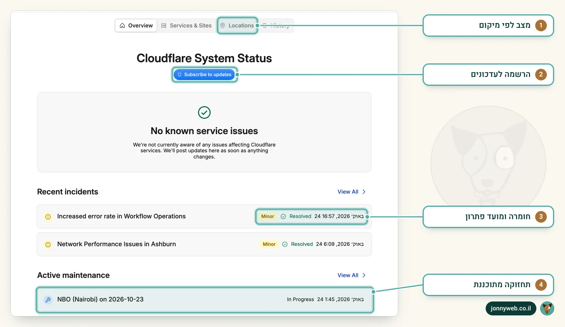Click the Active maintenance heading
Viewport: 565px width, 327px height.
point(74,275)
